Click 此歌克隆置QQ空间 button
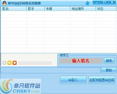 (102, 80)
